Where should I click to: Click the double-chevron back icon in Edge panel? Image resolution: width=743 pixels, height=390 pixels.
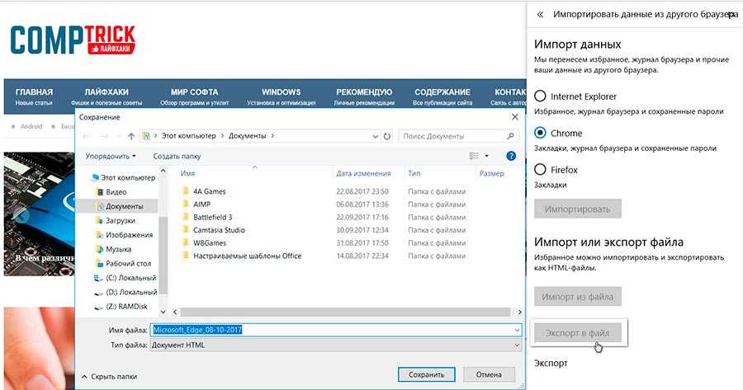click(540, 15)
